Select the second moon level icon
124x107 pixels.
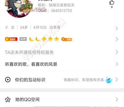pos(38,39)
